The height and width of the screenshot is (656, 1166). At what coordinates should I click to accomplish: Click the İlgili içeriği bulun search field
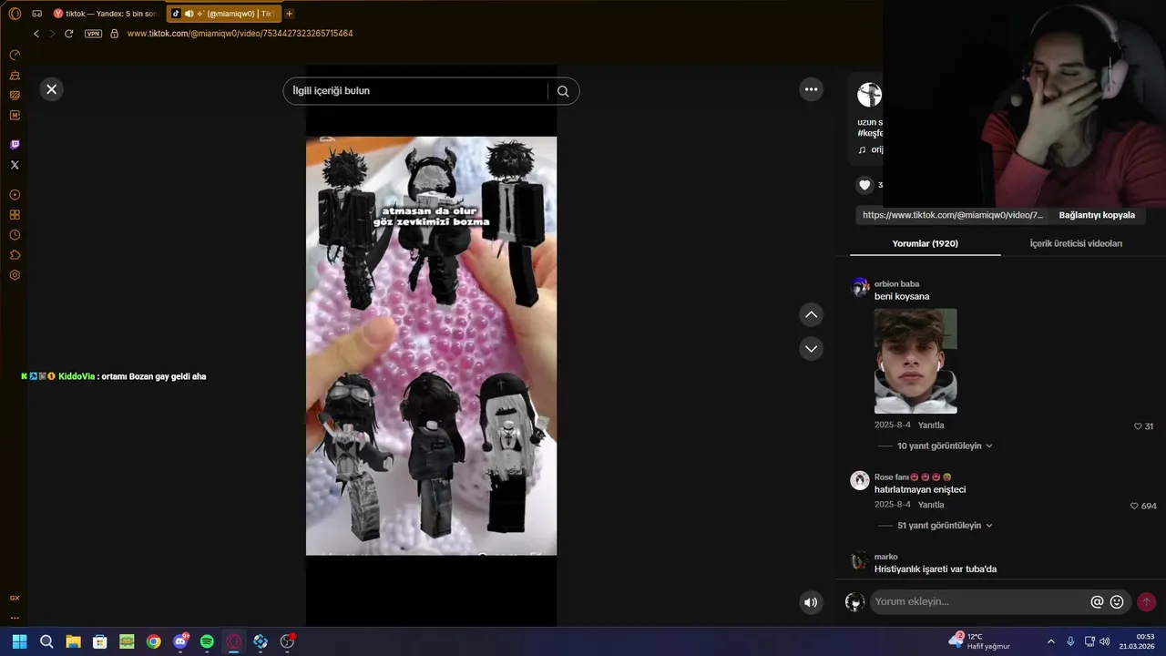(x=417, y=91)
